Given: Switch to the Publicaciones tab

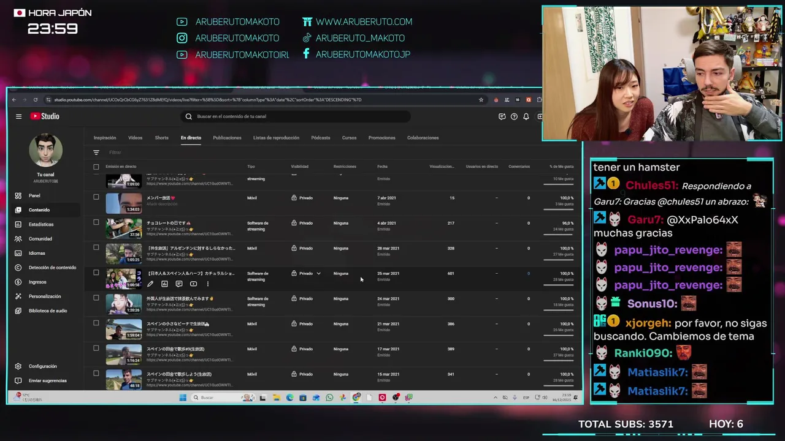Looking at the screenshot, I should coord(227,138).
